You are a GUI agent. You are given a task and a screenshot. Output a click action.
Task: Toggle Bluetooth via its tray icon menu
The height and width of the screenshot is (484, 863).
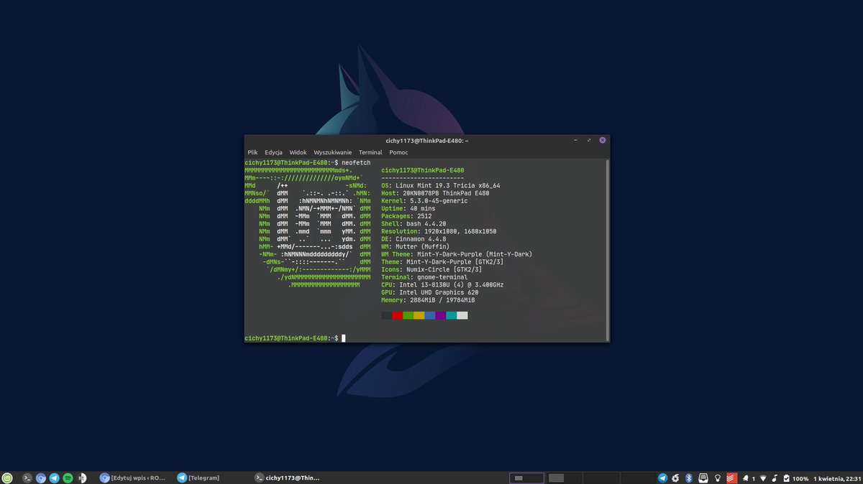688,477
